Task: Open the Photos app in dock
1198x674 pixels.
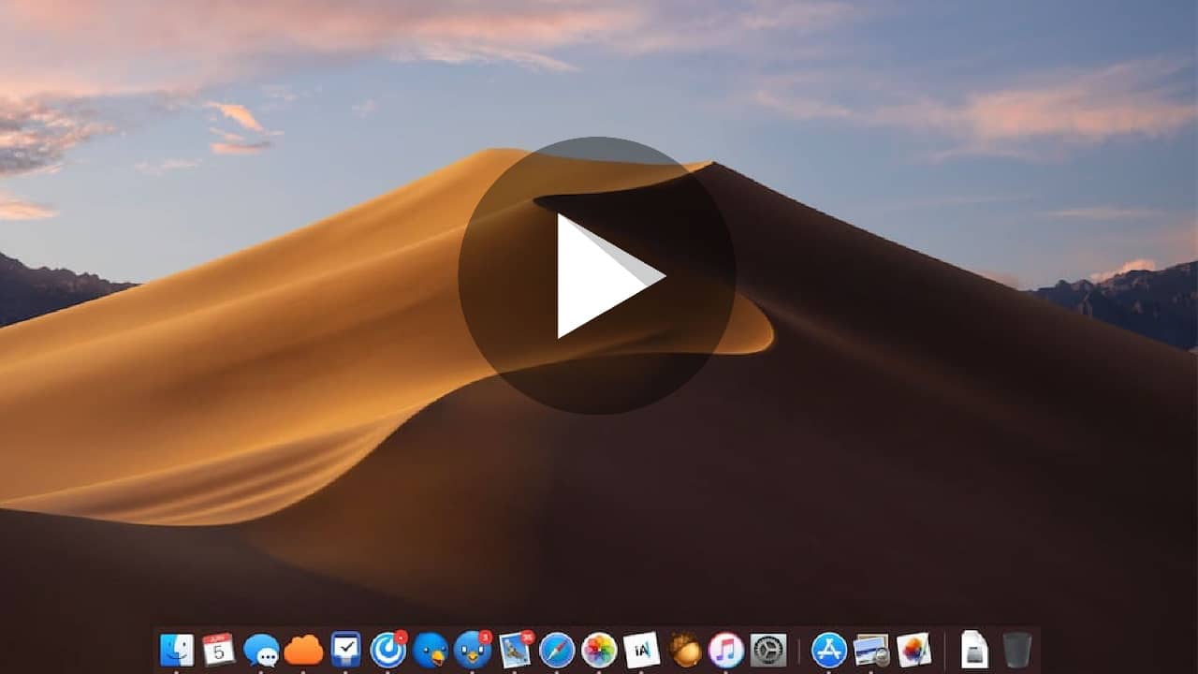Action: (599, 650)
